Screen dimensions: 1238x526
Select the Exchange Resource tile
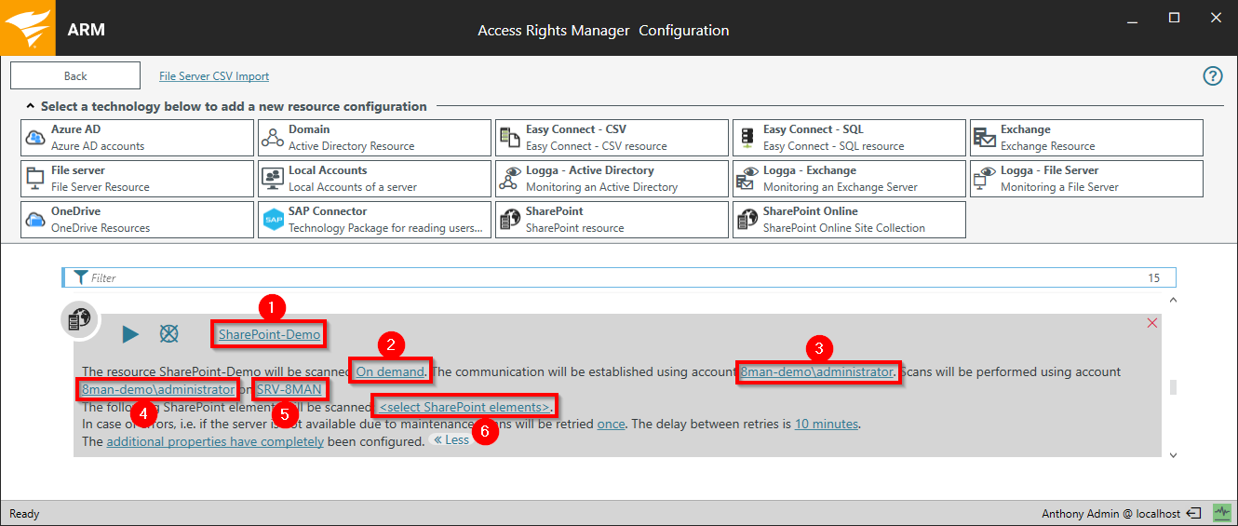tap(1086, 138)
